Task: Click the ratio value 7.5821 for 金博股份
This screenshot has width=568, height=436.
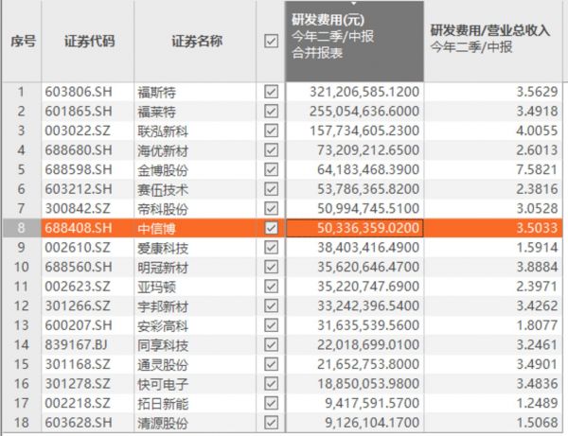Action: 529,169
